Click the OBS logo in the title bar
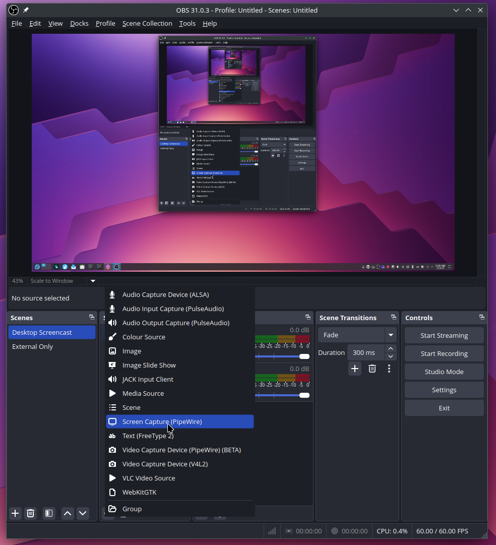The height and width of the screenshot is (545, 496). [x=14, y=10]
